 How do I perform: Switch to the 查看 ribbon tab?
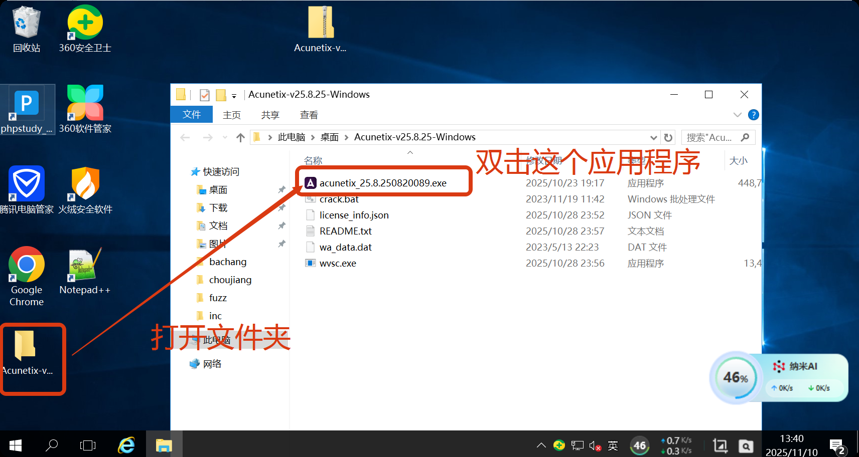(x=309, y=115)
